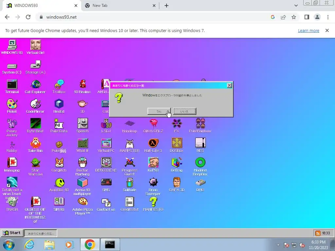Screen dimensions: 335x251
Task: Open the Virtual PC icon
Action: pyautogui.click(x=106, y=145)
